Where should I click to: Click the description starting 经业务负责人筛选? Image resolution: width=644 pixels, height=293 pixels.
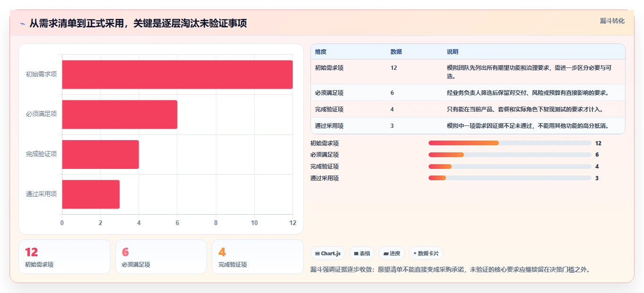click(528, 92)
